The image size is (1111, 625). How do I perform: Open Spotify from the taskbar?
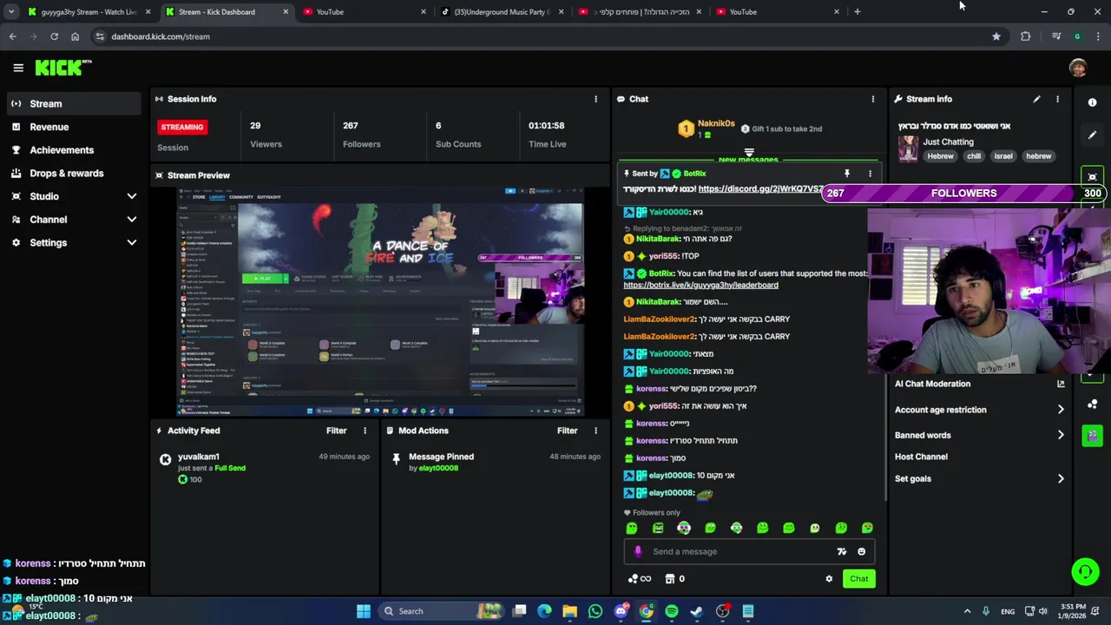(671, 611)
